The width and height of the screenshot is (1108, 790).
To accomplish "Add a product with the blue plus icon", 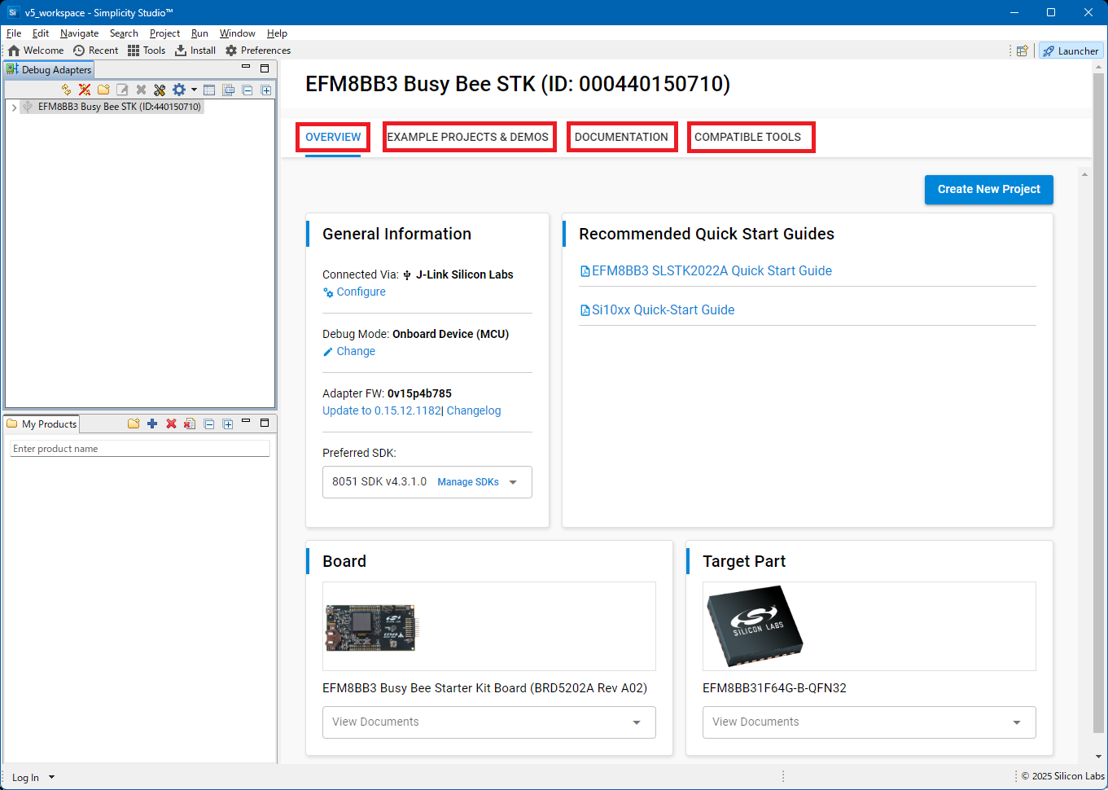I will coord(152,423).
